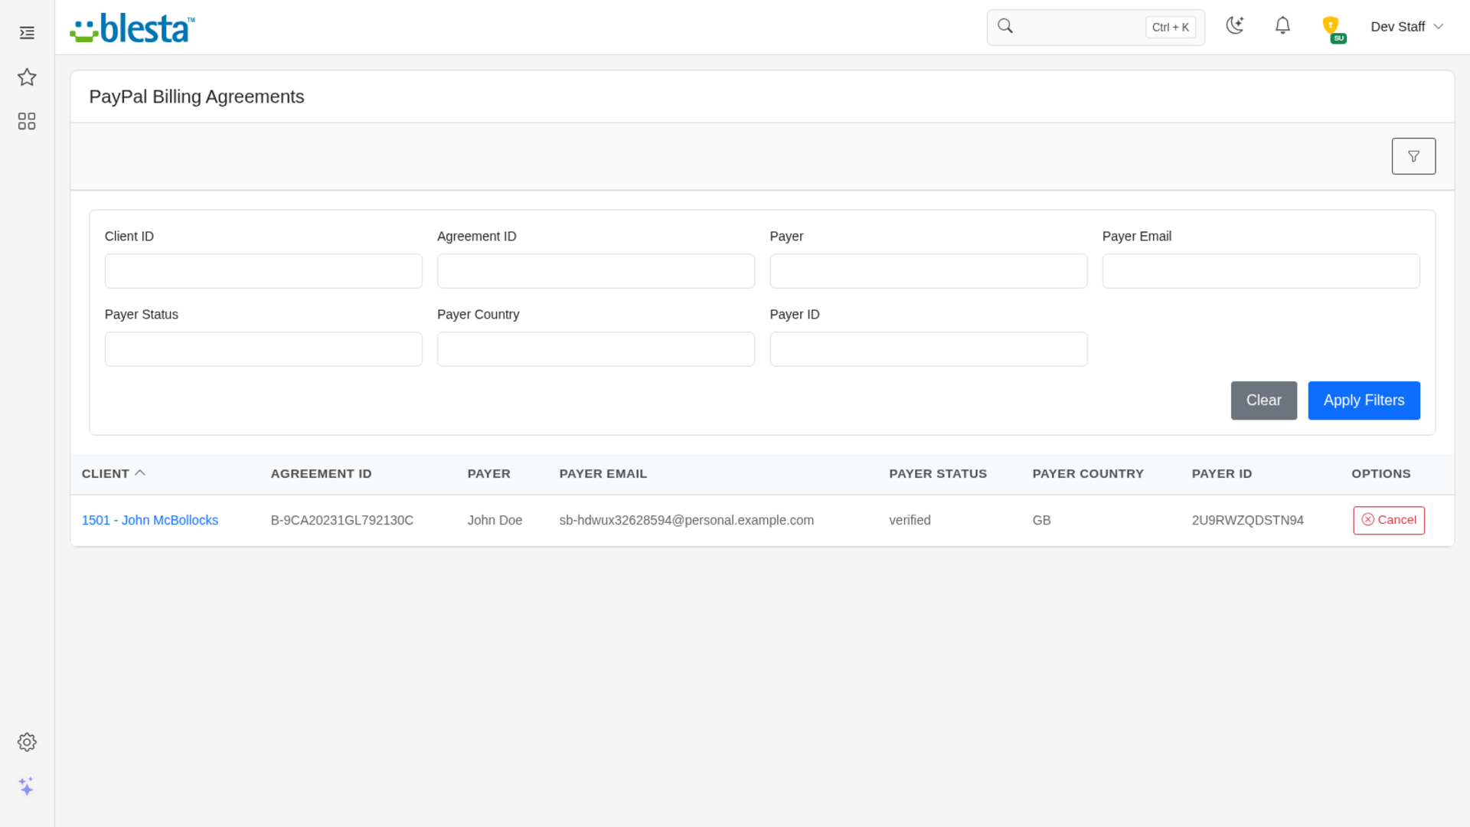This screenshot has height=827, width=1470.
Task: Sort by Agreement ID column header
Action: point(321,474)
